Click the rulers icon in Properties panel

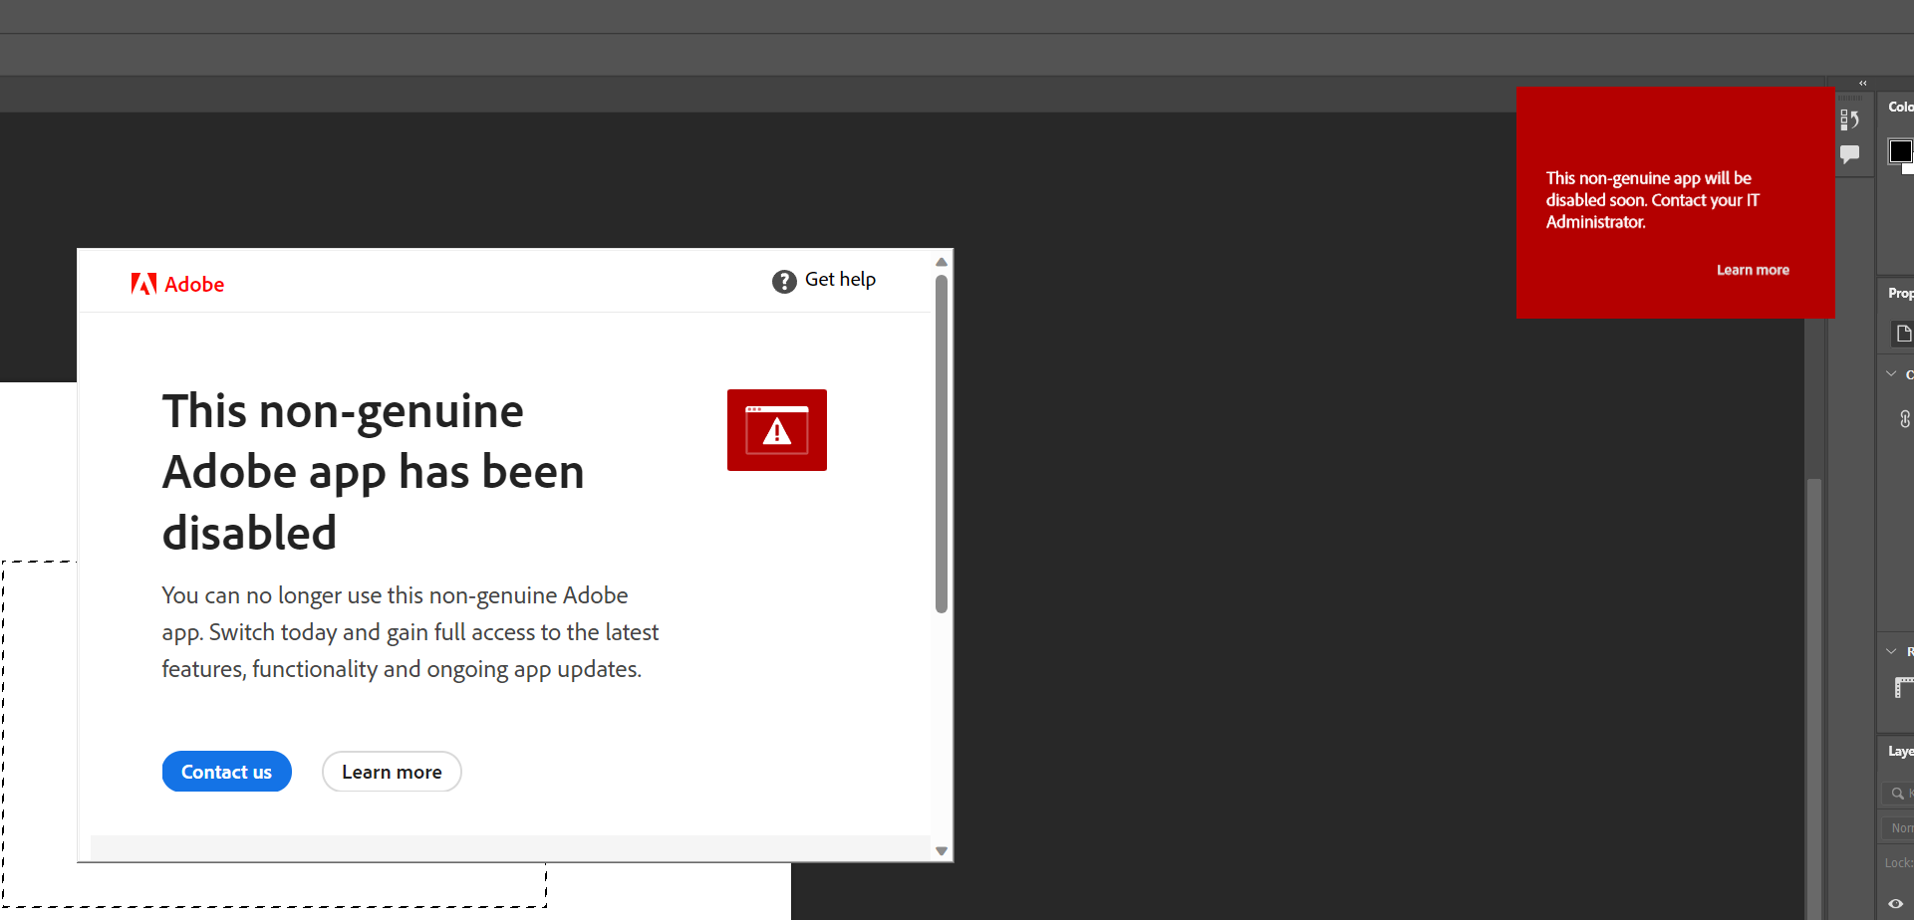[1904, 687]
